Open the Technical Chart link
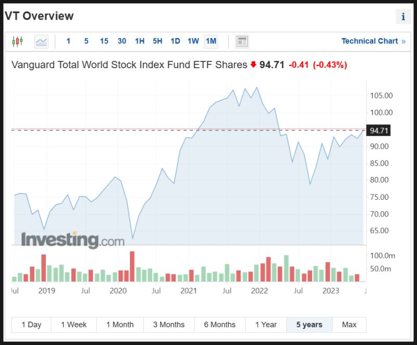Viewport: 417px width, 345px height. coord(369,41)
